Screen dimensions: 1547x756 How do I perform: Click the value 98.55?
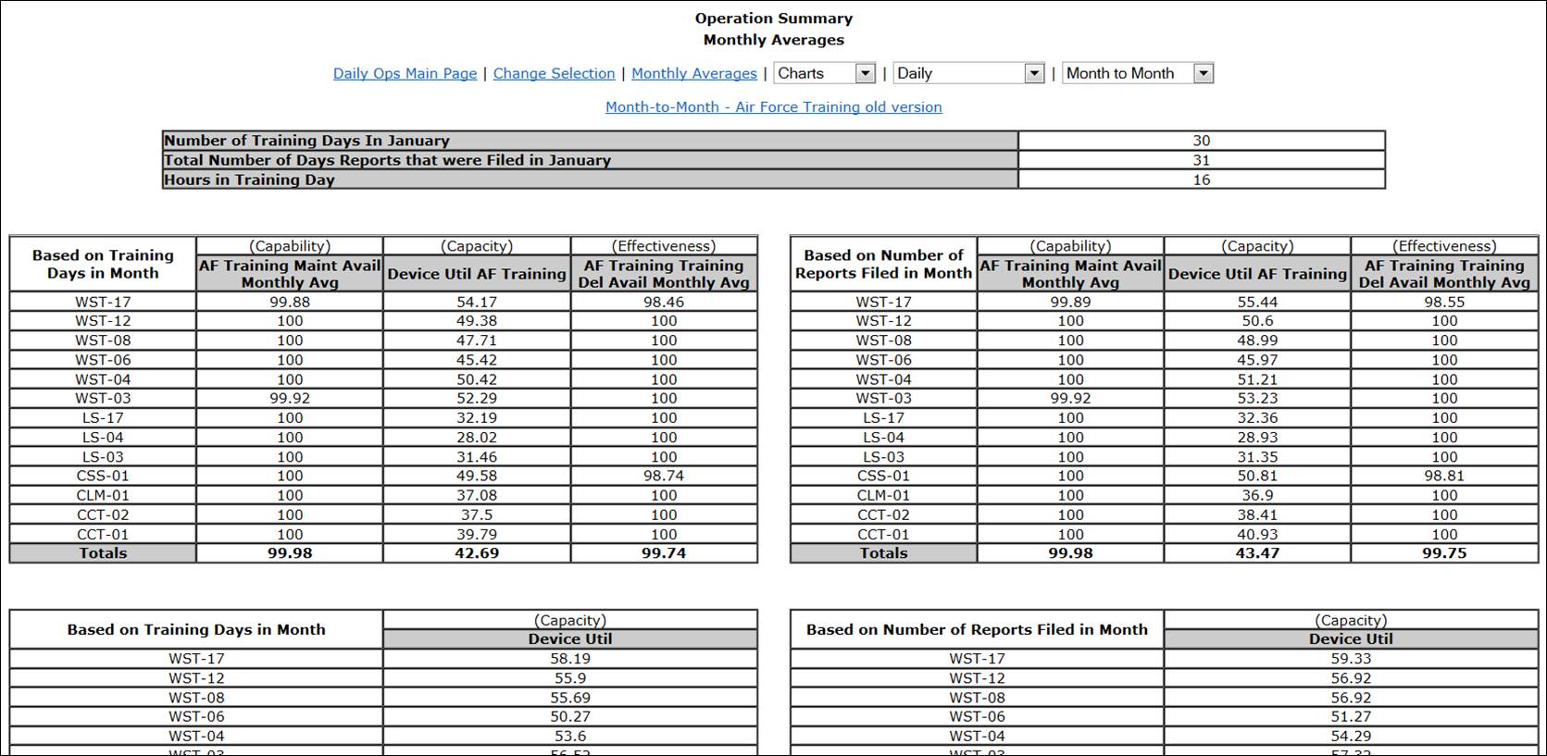[1444, 302]
